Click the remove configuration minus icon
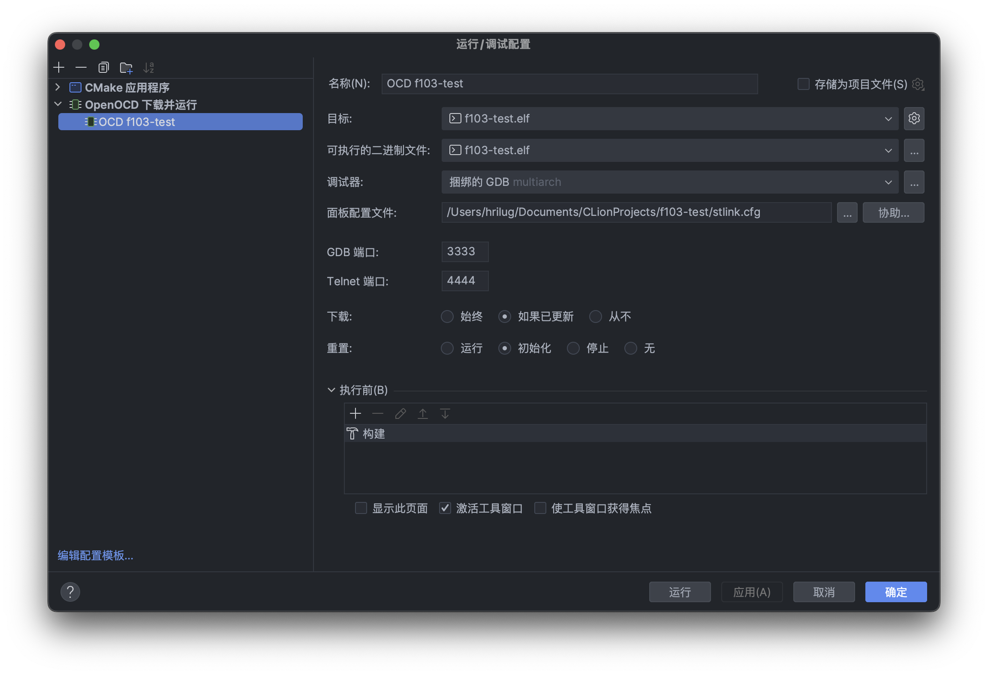 (81, 68)
